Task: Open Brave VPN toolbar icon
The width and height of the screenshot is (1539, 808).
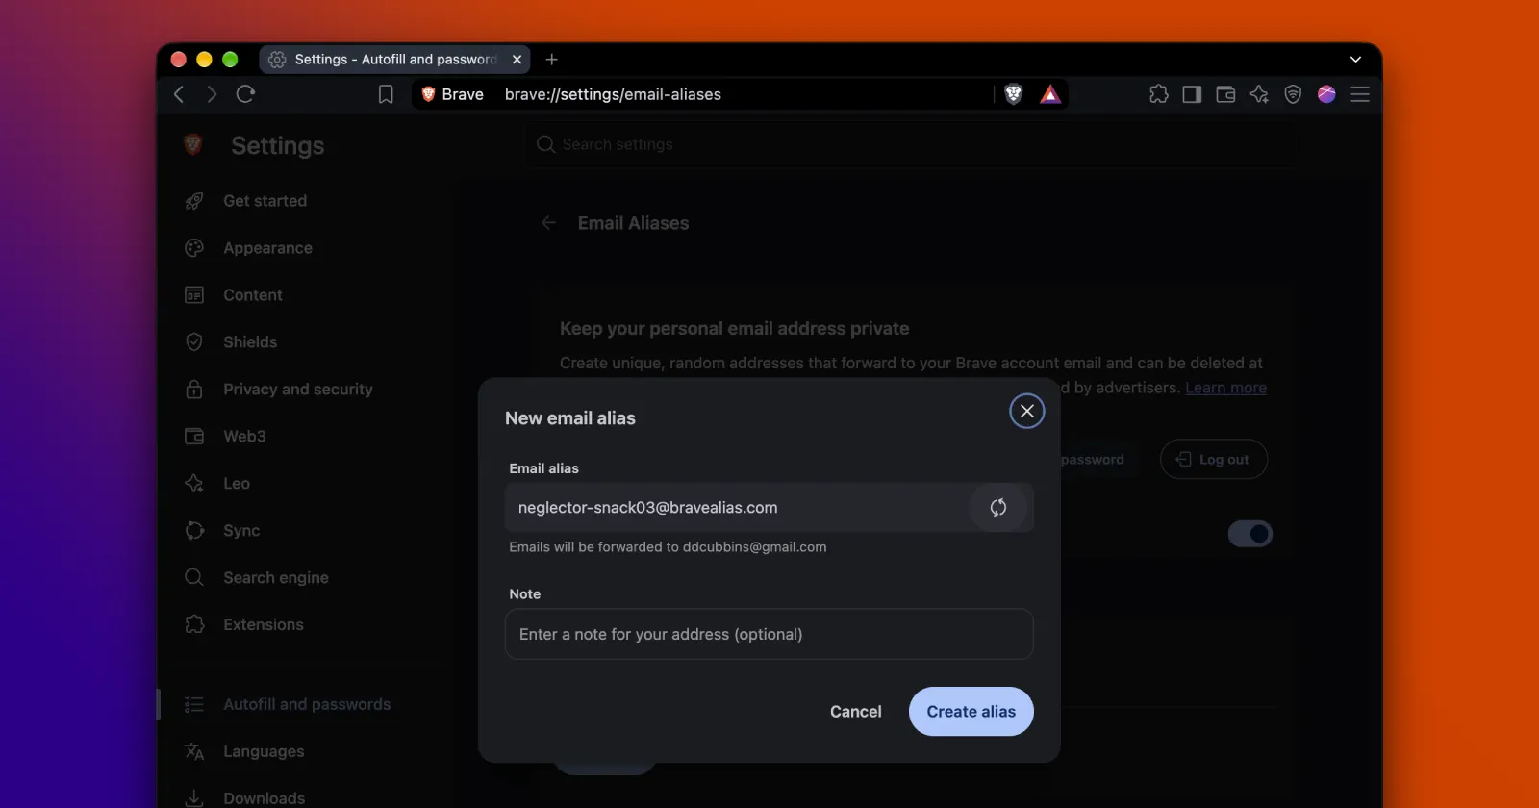Action: (x=1293, y=94)
